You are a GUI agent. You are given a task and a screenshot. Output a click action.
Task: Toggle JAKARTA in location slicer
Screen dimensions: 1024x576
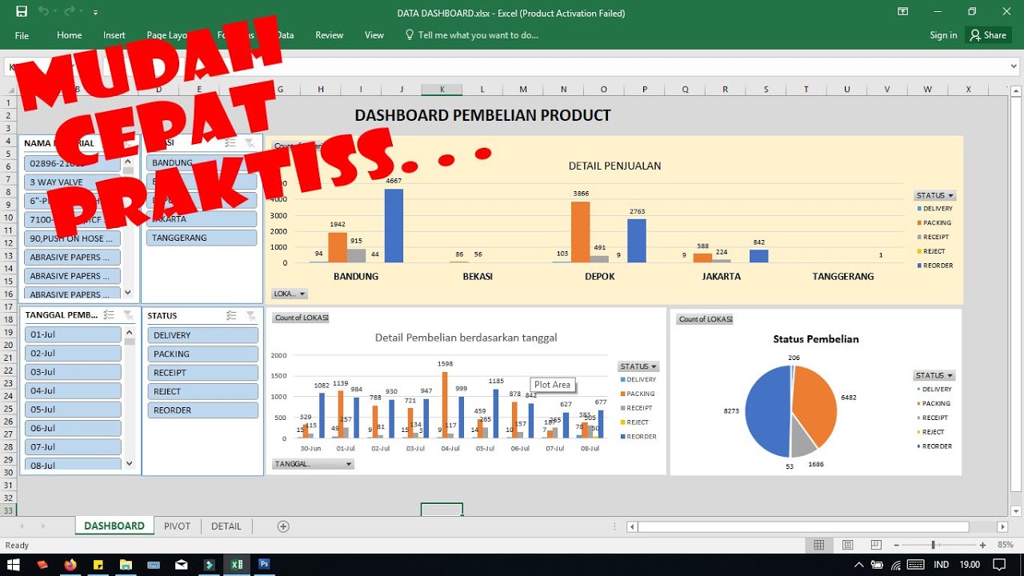point(202,218)
